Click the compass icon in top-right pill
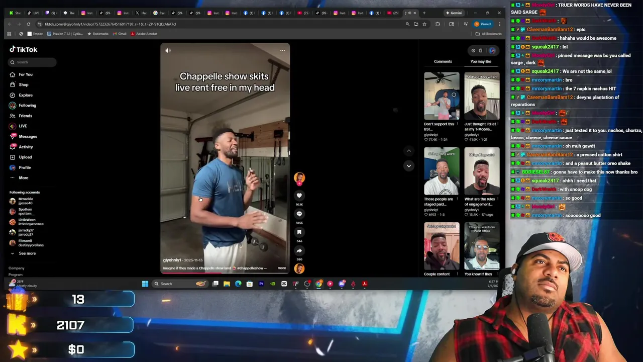The width and height of the screenshot is (643, 362). coord(473,50)
